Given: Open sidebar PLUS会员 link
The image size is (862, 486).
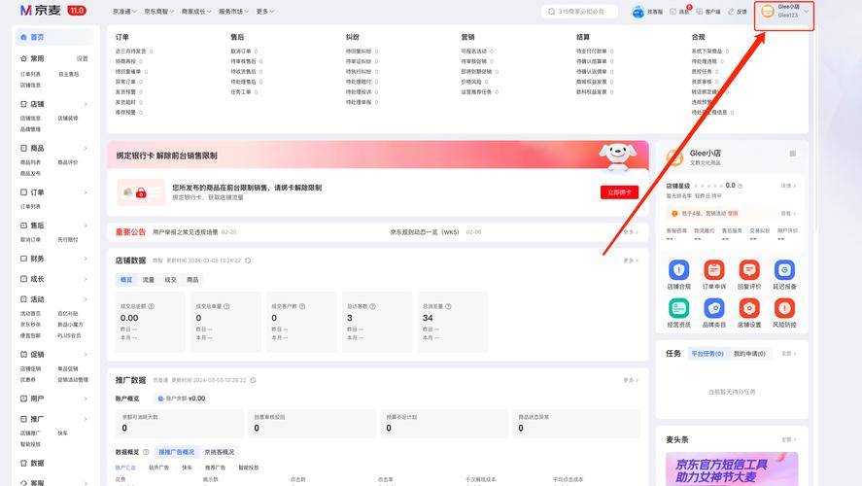Looking at the screenshot, I should (69, 335).
